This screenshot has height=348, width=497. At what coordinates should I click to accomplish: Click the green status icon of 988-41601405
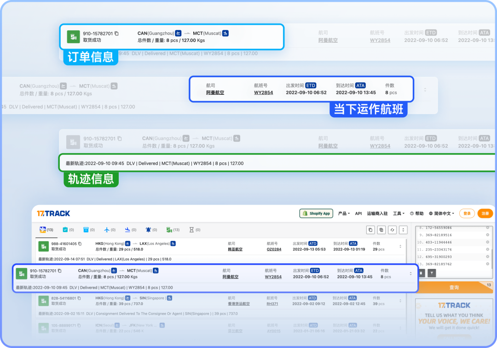[43, 246]
